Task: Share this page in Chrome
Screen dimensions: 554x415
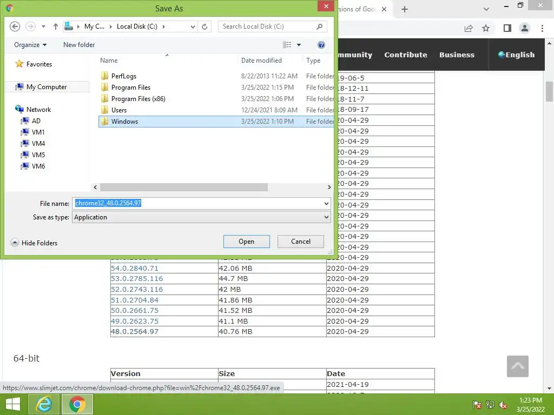Action: coord(469,28)
